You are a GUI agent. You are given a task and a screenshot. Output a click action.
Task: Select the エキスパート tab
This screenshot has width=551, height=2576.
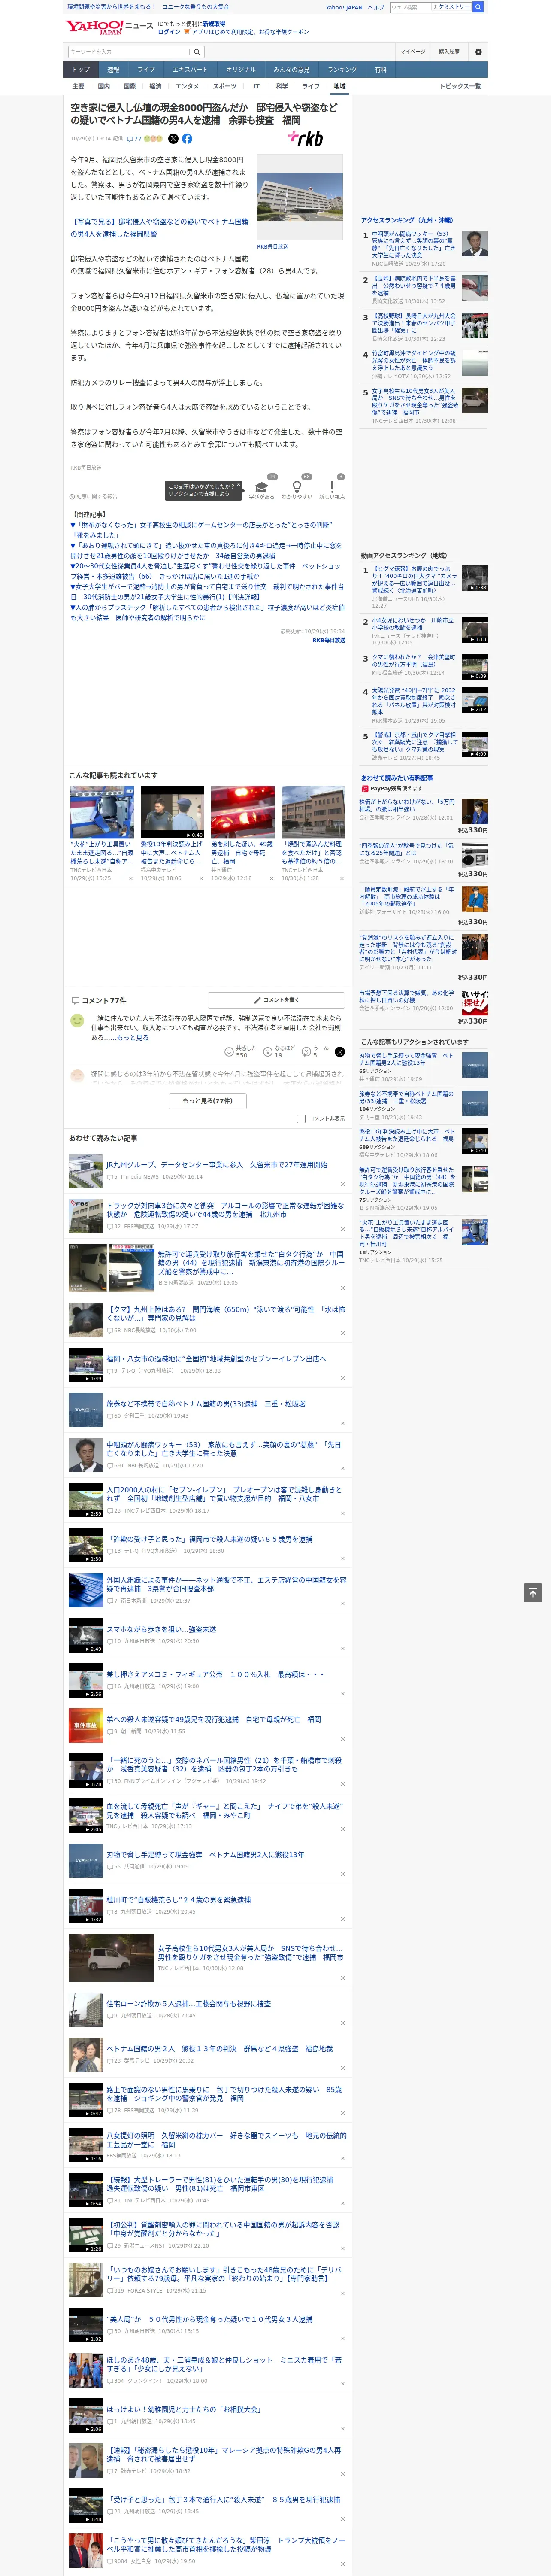pyautogui.click(x=190, y=70)
